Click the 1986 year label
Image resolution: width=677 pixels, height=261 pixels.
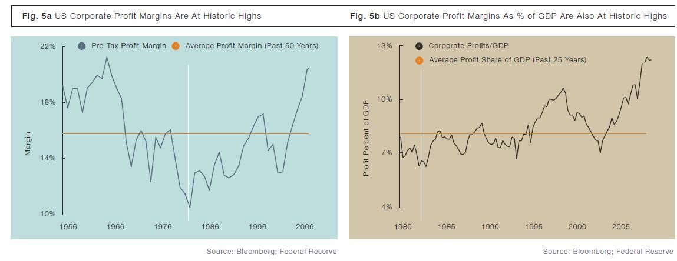[210, 226]
